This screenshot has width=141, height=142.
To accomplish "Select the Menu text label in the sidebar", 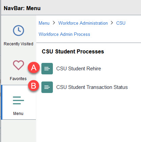I will 18,113.
